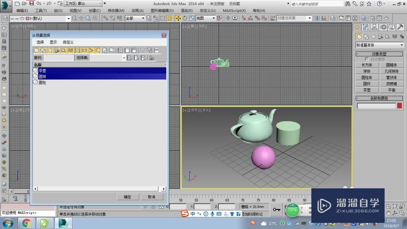Open the 渲染(R) menu
407x229 pixels.
187,11
